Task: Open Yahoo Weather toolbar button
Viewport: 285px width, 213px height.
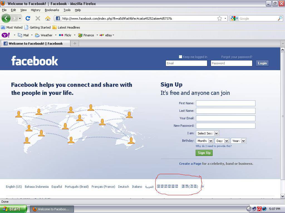Action: coord(44,35)
